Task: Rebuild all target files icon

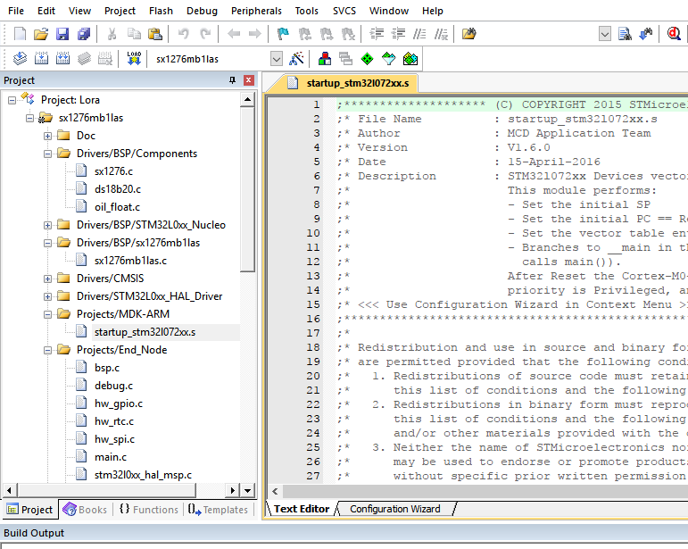Action: tap(62, 58)
